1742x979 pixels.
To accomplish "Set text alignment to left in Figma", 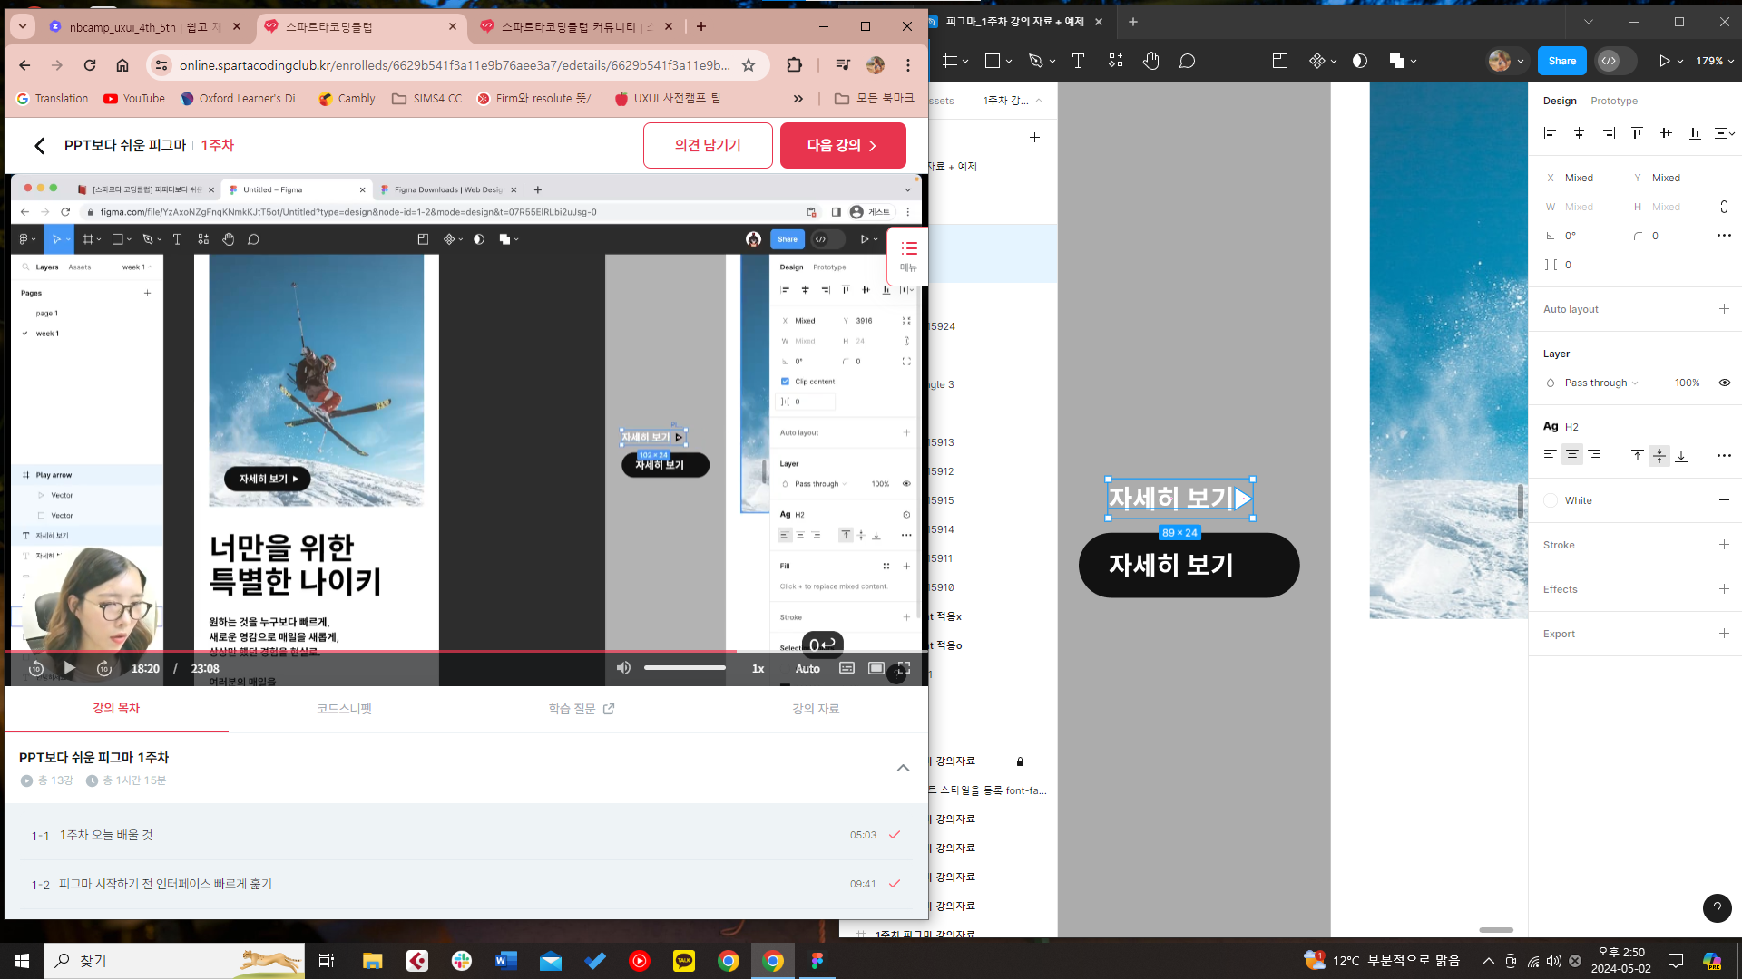I will point(1551,455).
